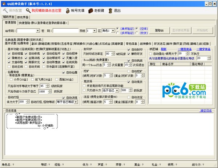Open the 战神操作 tab
The image size is (218, 168).
pos(145,44)
